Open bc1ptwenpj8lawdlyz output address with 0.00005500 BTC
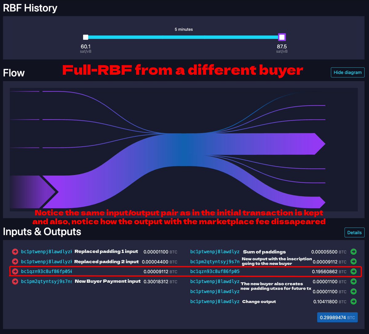Screen dimensions: 369x334 click(x=215, y=252)
